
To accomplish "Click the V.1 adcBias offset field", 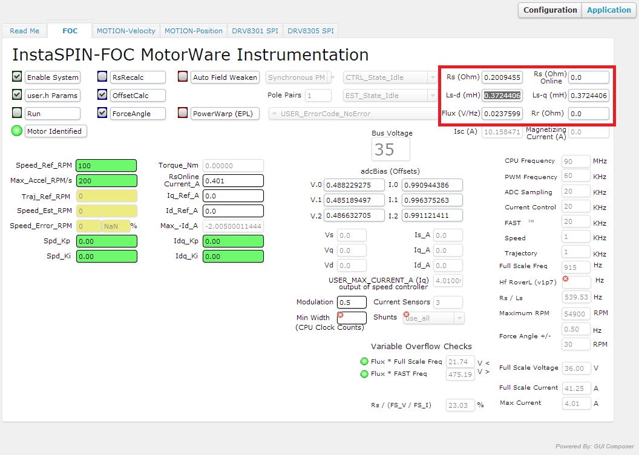I will tap(354, 200).
